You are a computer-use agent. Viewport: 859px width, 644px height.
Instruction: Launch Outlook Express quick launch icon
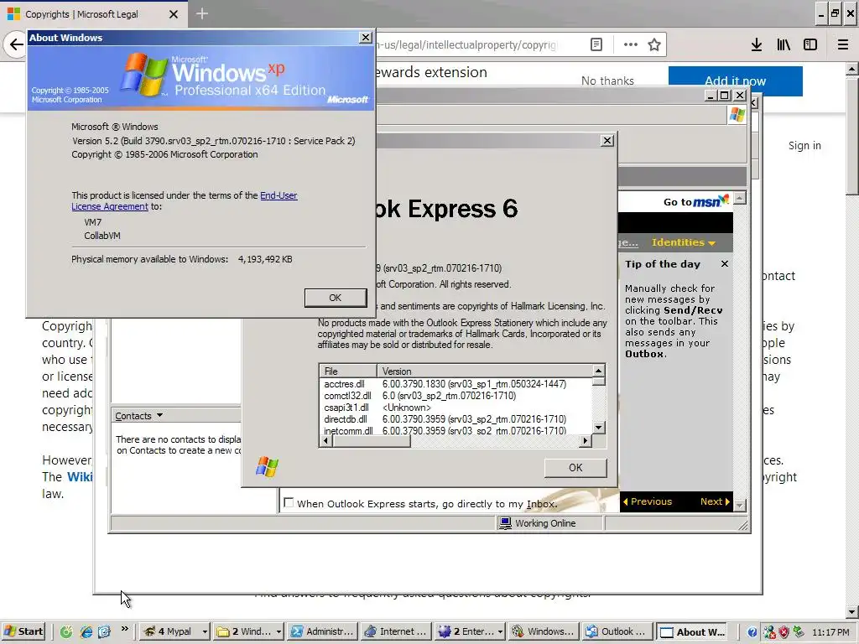pos(105,632)
